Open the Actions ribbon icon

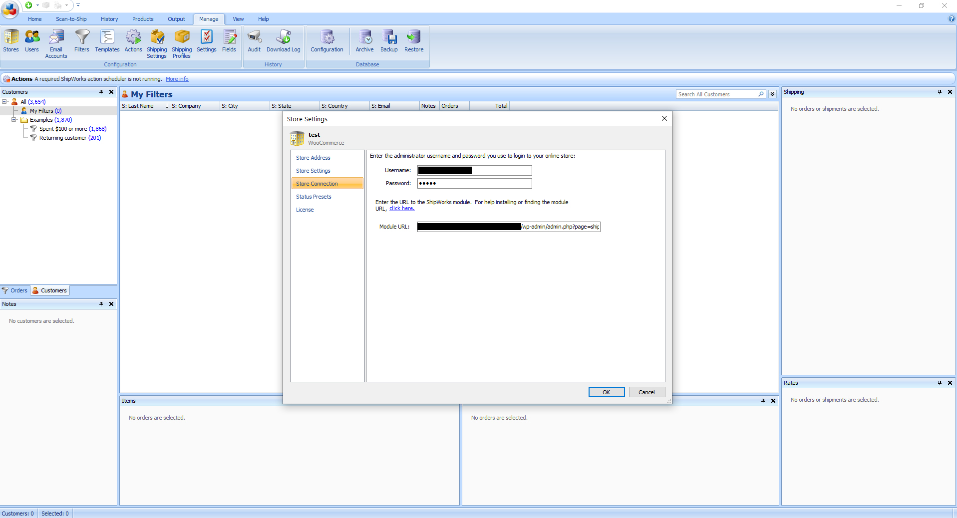[133, 41]
